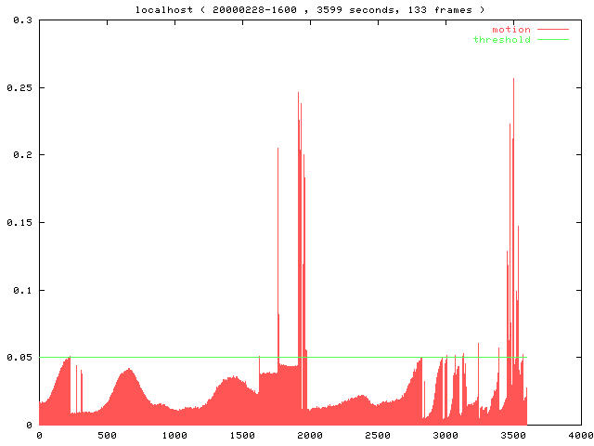
Task: Click the red motion legend line sample
Action: 551,30
